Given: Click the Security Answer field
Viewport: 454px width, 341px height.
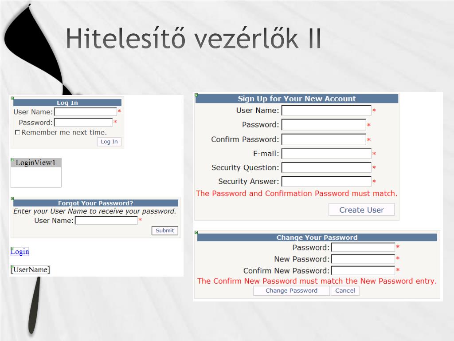Looking at the screenshot, I should pos(326,181).
